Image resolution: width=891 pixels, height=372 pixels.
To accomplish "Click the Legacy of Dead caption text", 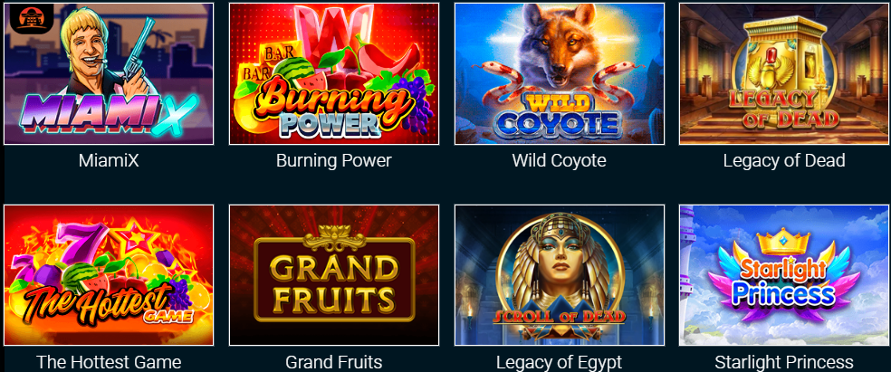I will [x=784, y=161].
